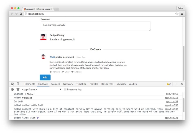This screenshot has height=133, width=194.
Task: Switch to the Console tab
Action: pyautogui.click(x=43, y=84)
